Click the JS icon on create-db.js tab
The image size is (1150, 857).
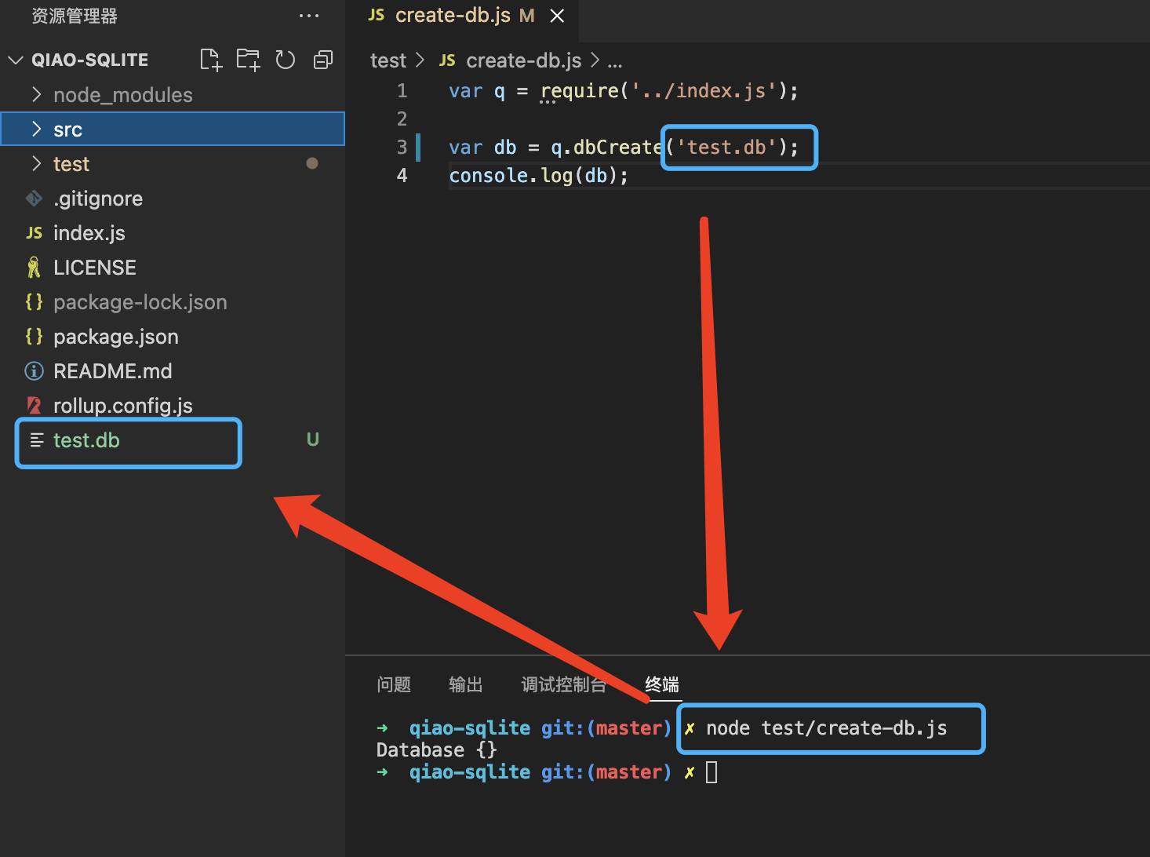tap(377, 15)
